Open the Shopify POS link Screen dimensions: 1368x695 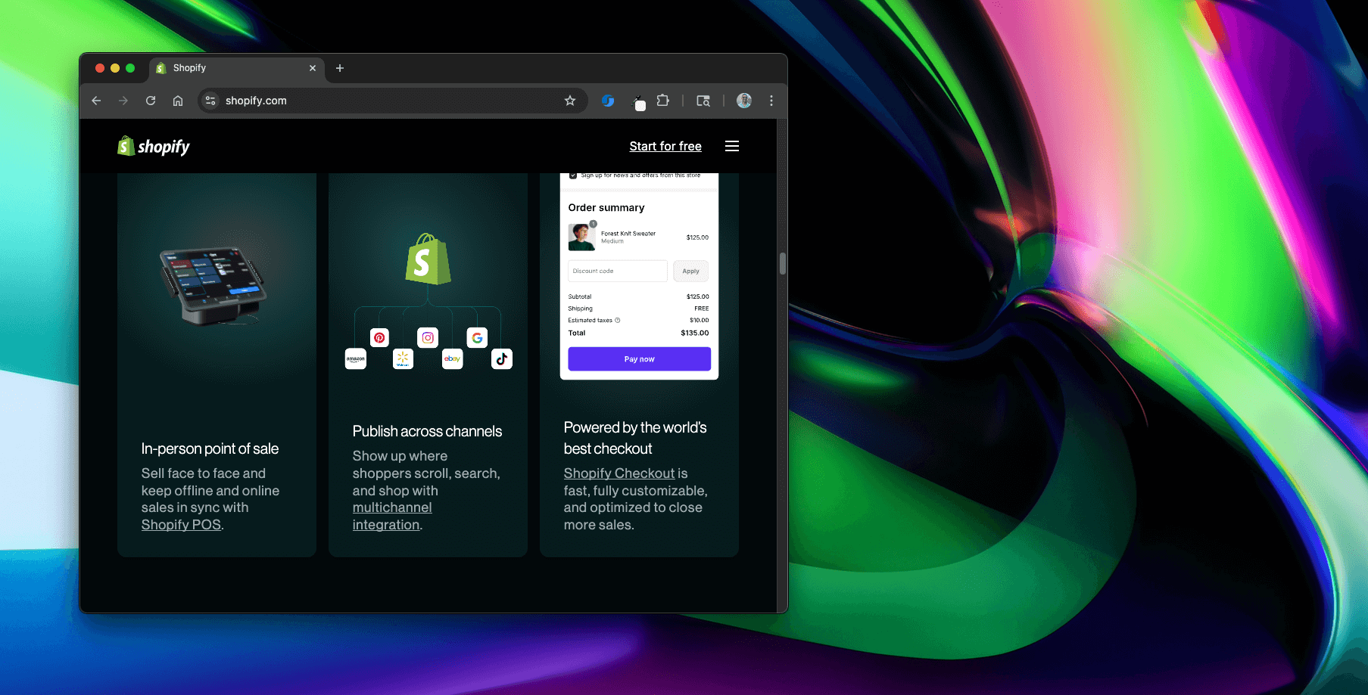pyautogui.click(x=181, y=525)
